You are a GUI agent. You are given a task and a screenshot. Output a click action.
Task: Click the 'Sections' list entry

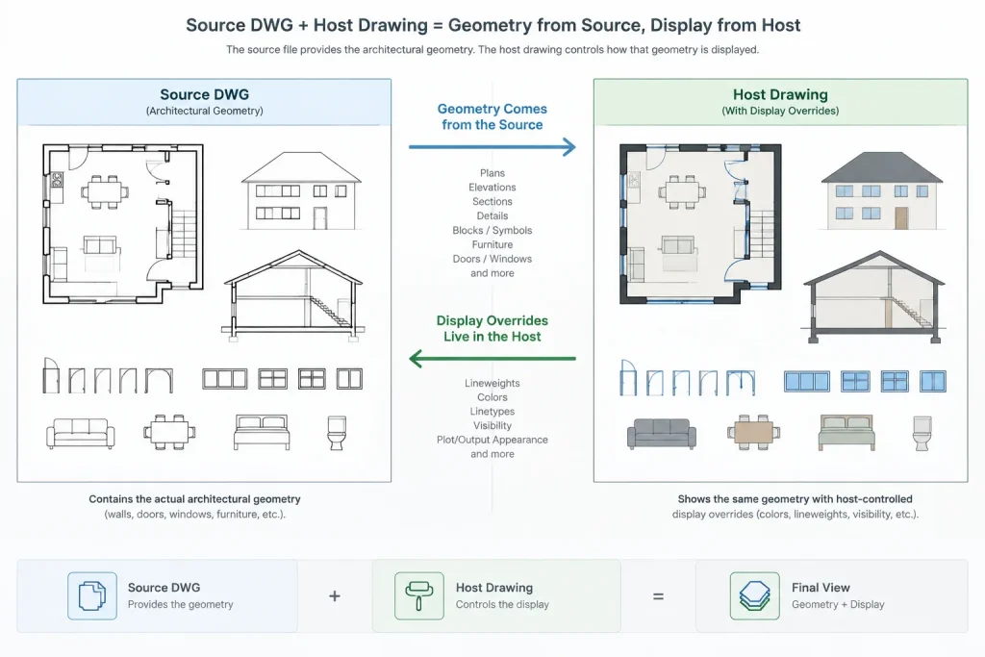coord(492,202)
